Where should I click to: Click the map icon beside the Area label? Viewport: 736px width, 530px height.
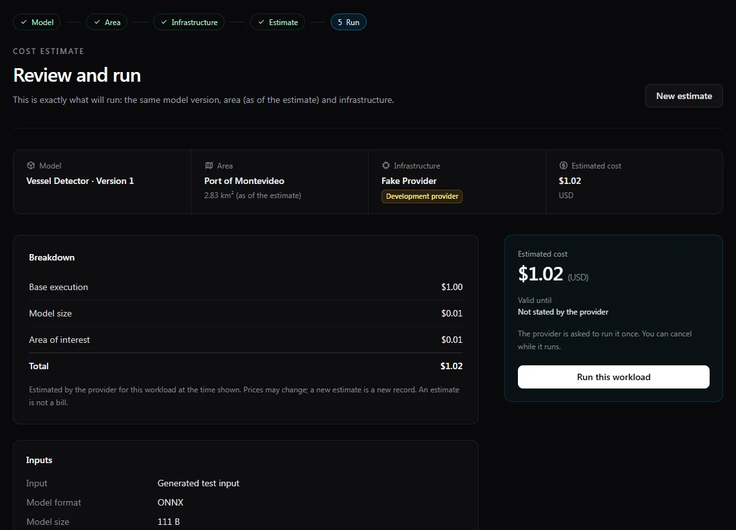(x=209, y=166)
